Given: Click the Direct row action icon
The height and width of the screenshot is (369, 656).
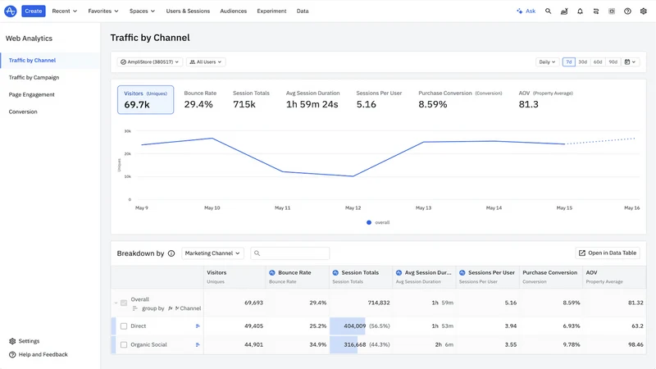Looking at the screenshot, I should tap(198, 326).
